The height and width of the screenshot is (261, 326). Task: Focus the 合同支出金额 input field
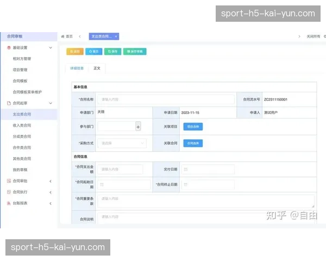(120, 170)
